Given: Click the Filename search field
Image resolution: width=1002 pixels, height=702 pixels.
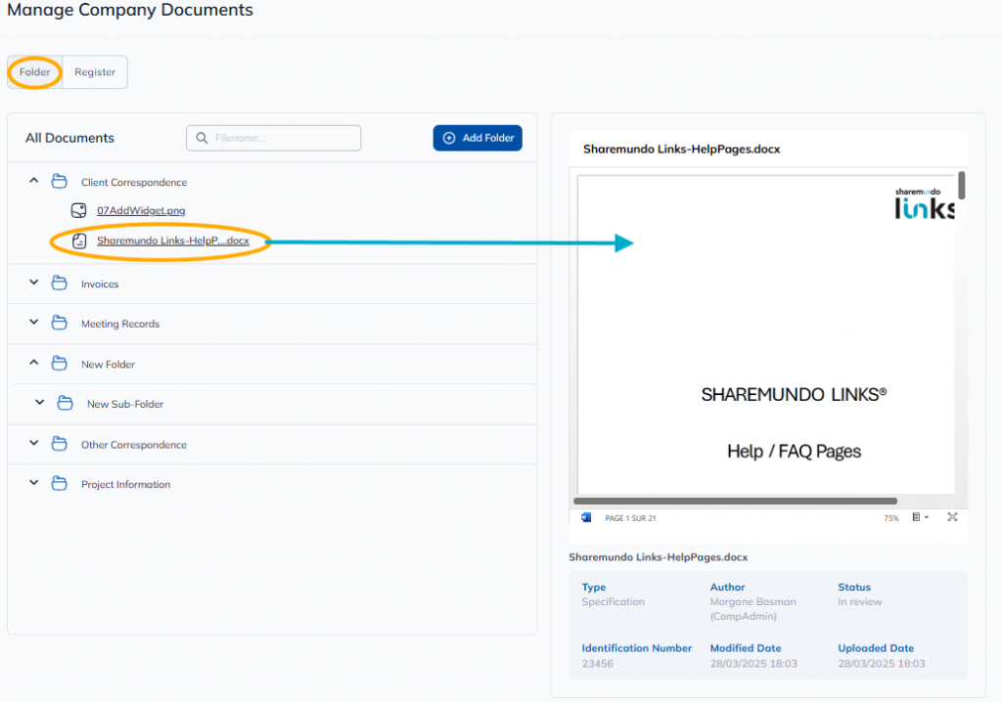Looking at the screenshot, I should tap(274, 138).
